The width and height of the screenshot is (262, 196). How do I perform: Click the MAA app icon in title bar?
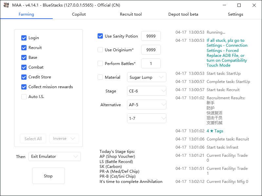(x=6, y=5)
